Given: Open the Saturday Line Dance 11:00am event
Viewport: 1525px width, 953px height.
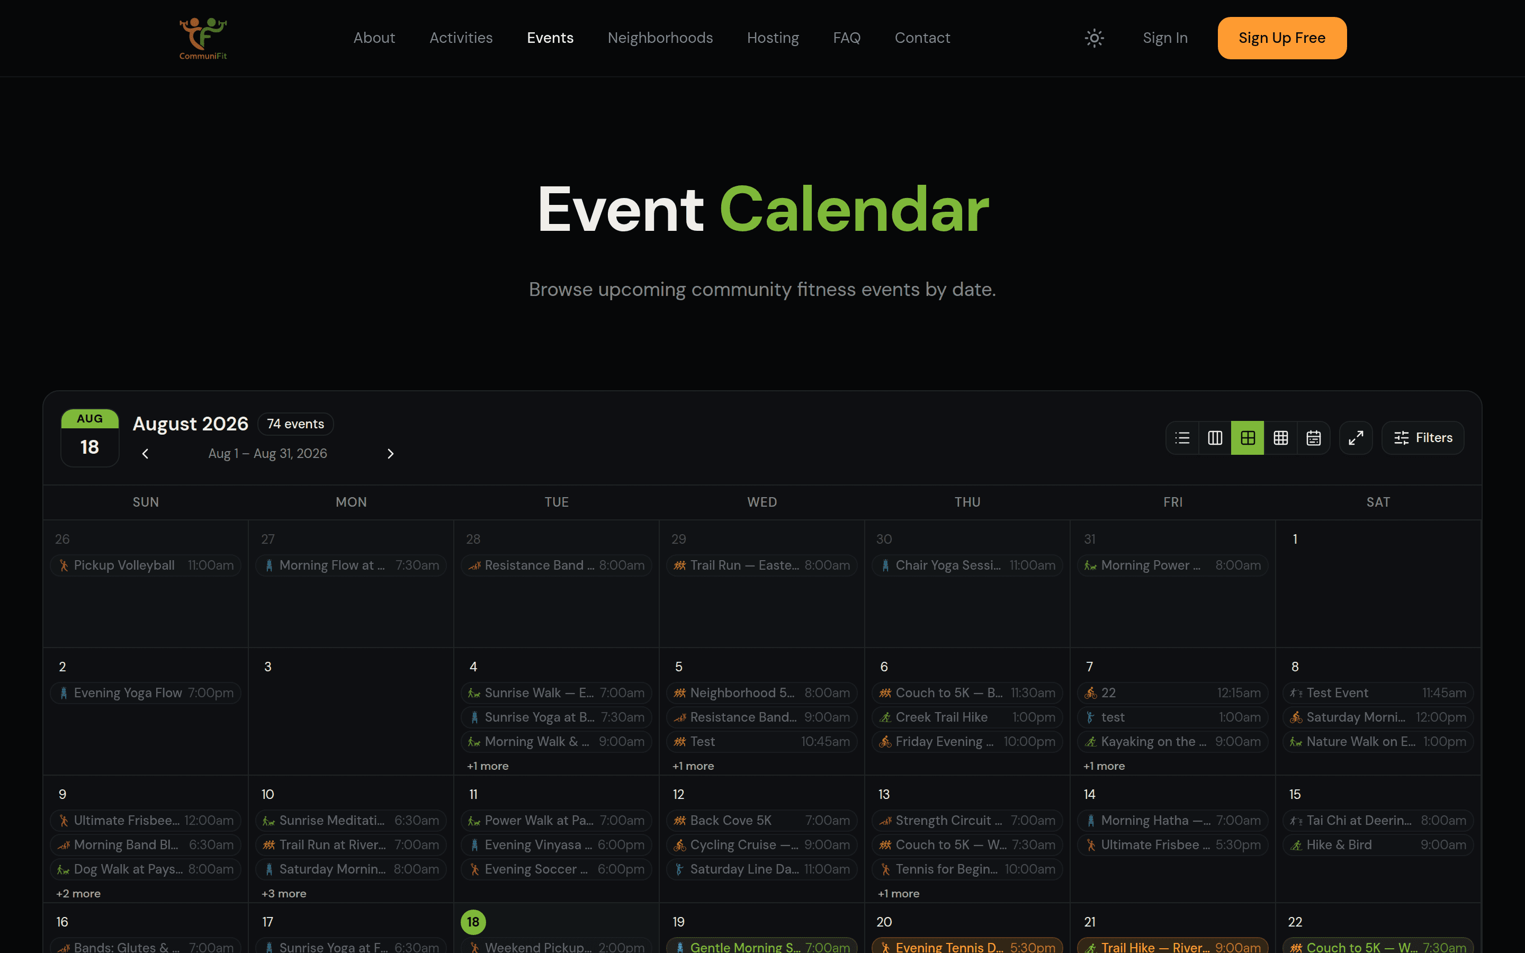Looking at the screenshot, I should (762, 869).
